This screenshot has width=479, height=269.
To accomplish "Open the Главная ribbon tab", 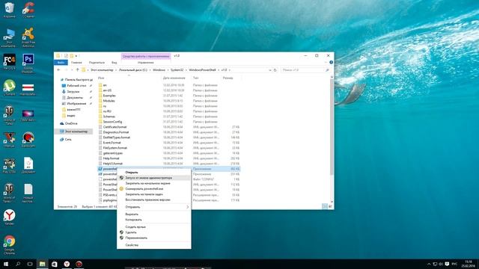I will click(x=76, y=63).
